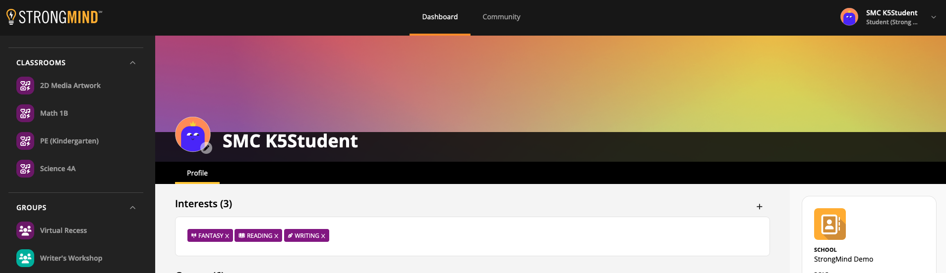Open the 2D Media Artwork classroom icon
The image size is (946, 273).
25,86
